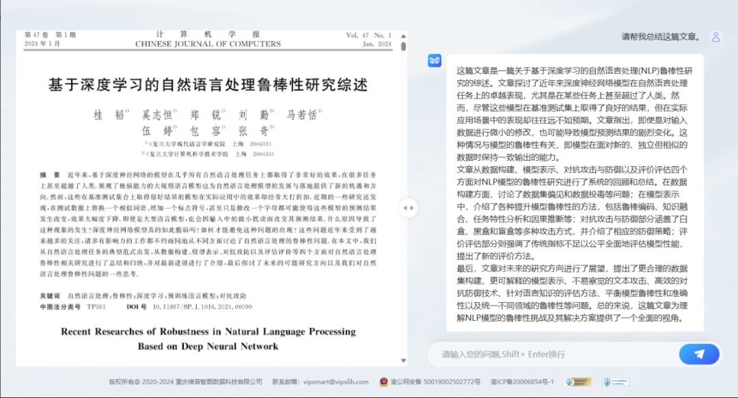Toggle the panel splitter collapse handle
This screenshot has height=398, width=738.
point(408,208)
